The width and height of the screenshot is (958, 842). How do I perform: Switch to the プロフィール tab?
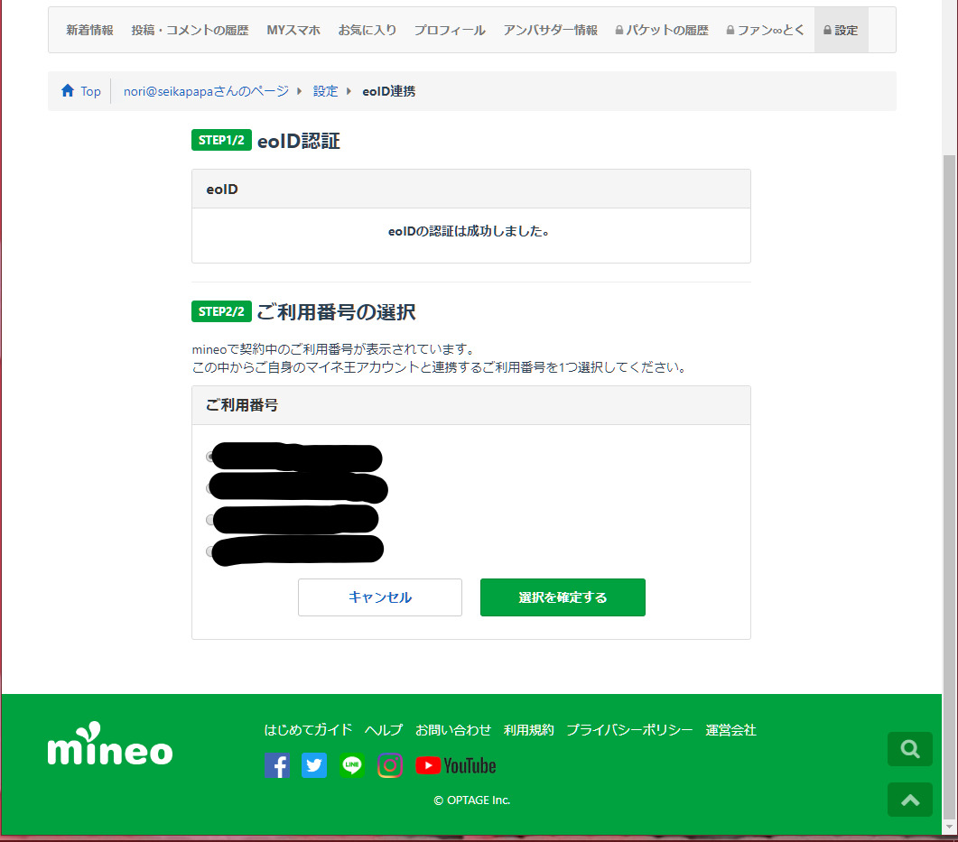[x=450, y=30]
